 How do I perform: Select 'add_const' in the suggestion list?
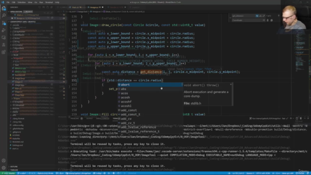point(150,110)
